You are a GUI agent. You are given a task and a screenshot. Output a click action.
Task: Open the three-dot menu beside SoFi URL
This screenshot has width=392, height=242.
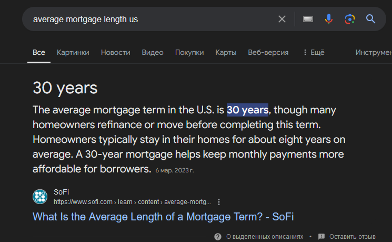(219, 202)
